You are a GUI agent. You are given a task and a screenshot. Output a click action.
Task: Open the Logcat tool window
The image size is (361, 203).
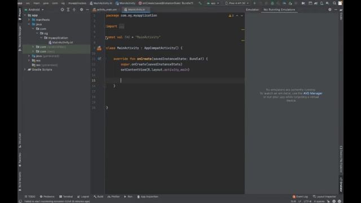point(83,197)
